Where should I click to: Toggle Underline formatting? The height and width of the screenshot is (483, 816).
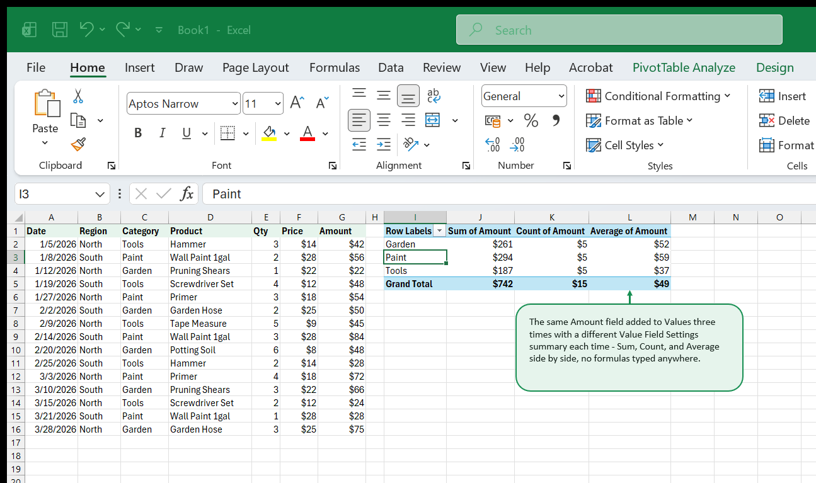coord(187,133)
